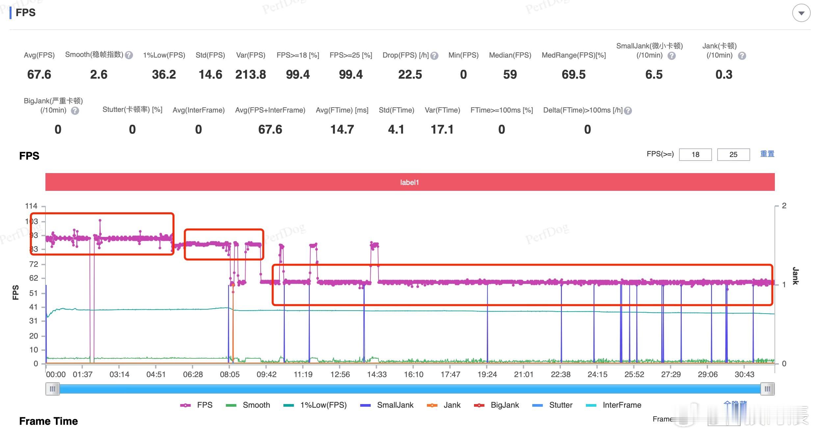Click the Avg(FTime) value 14.7
Image resolution: width=815 pixels, height=435 pixels.
342,130
